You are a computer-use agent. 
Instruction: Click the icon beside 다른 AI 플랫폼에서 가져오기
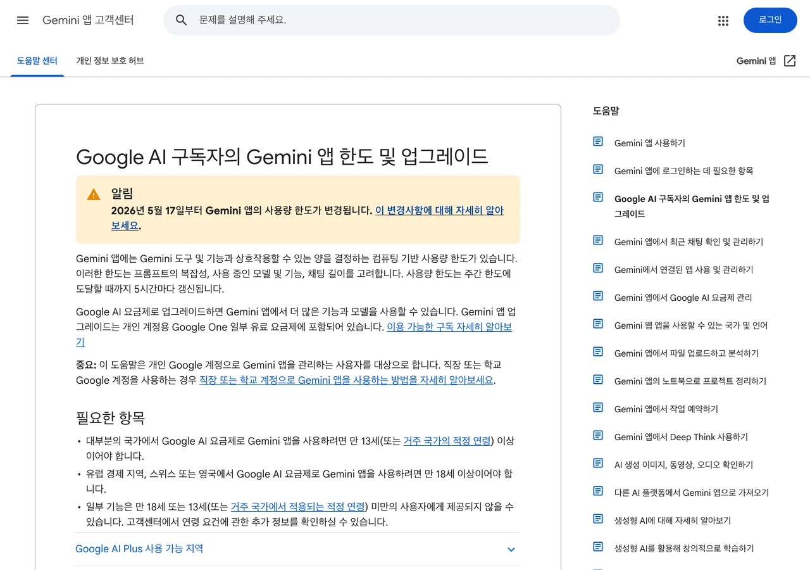pos(598,491)
